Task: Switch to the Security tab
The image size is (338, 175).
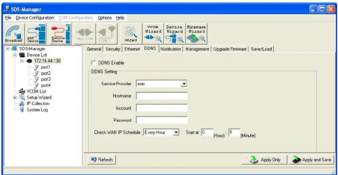Action: pyautogui.click(x=113, y=49)
